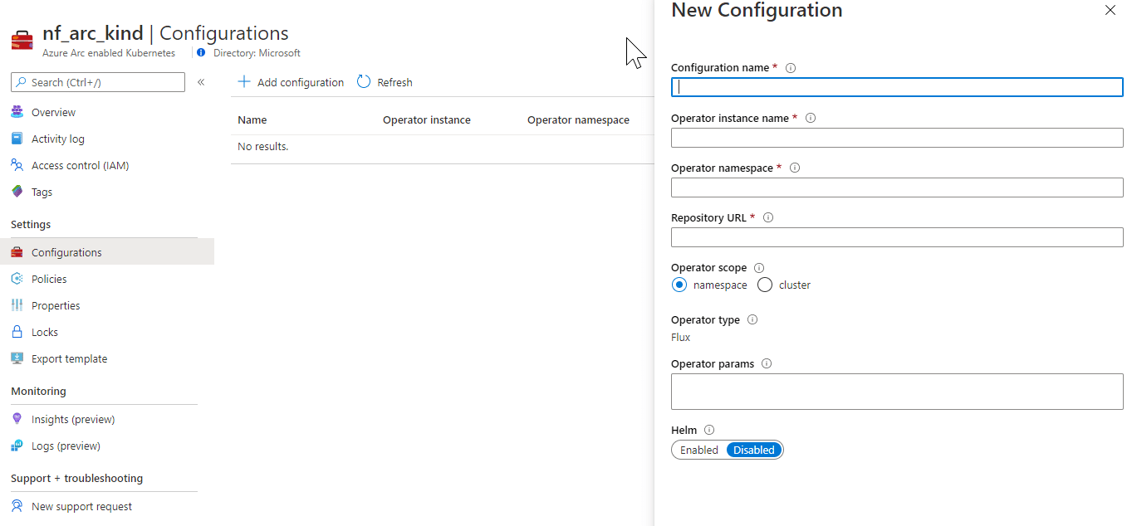Select the Activity log sidebar icon
This screenshot has height=526, width=1132.
(x=17, y=138)
